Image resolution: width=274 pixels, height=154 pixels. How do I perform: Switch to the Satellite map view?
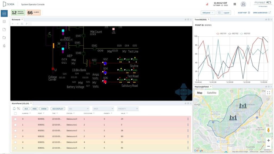coord(212,93)
